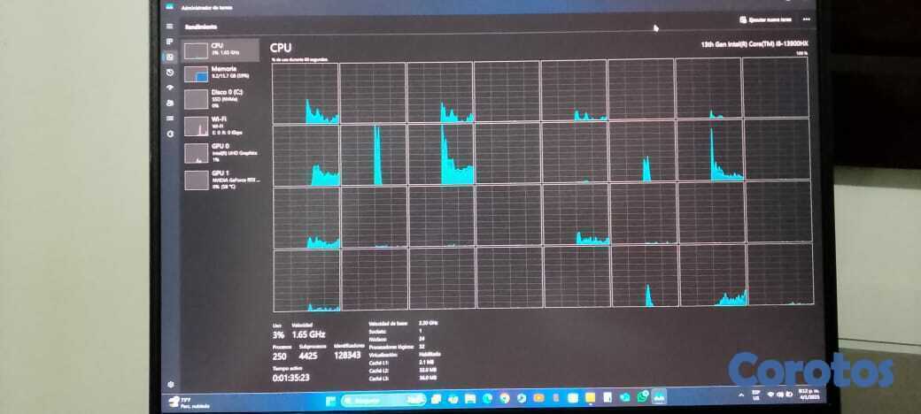Open the App history icon in sidebar
This screenshot has height=414, width=921.
pyautogui.click(x=170, y=72)
